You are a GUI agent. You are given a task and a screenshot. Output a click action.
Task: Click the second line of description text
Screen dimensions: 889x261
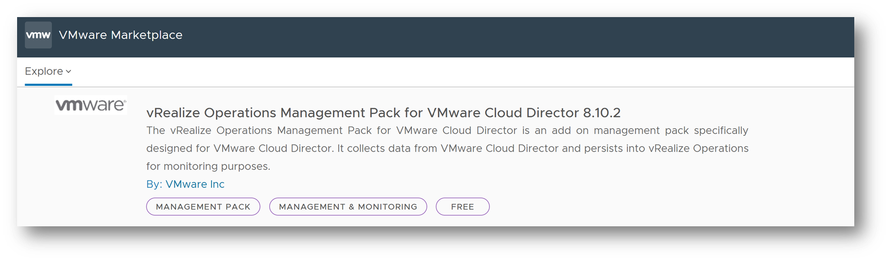tap(447, 148)
